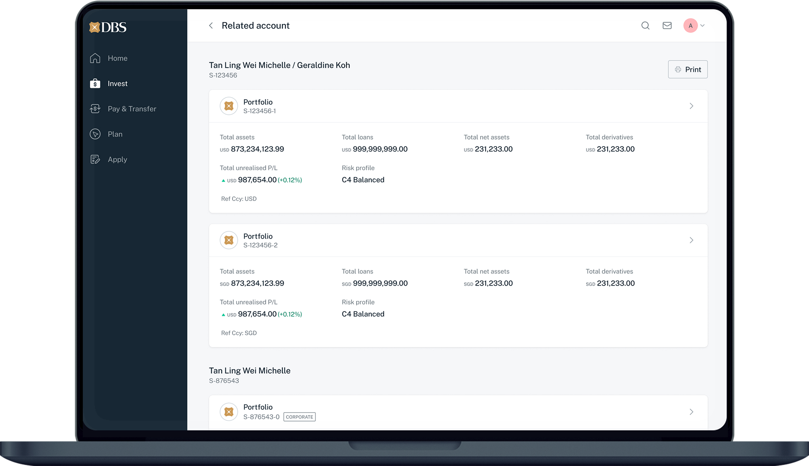The width and height of the screenshot is (809, 466).
Task: Expand portfolio S-123456-1 chevron
Action: click(x=691, y=106)
